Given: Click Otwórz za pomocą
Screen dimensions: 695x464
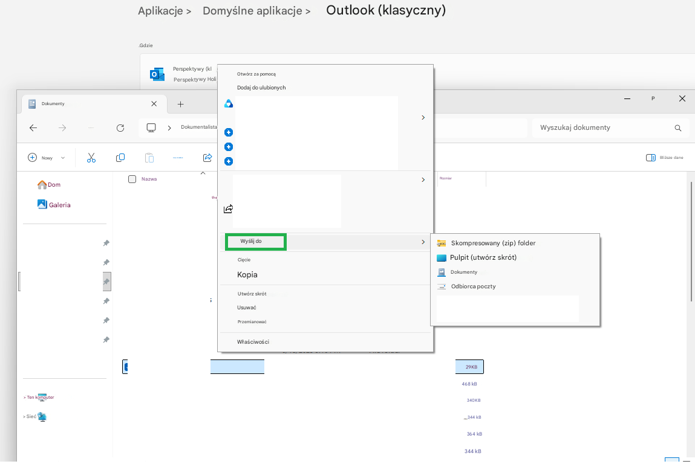Looking at the screenshot, I should (256, 74).
